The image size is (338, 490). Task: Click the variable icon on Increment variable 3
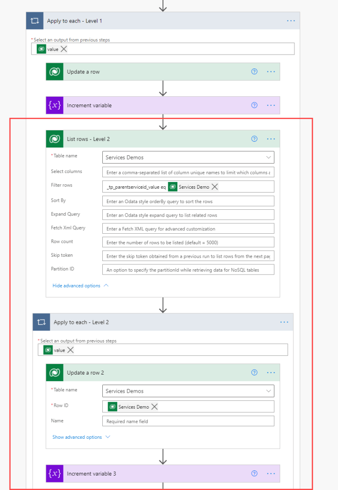coord(55,474)
